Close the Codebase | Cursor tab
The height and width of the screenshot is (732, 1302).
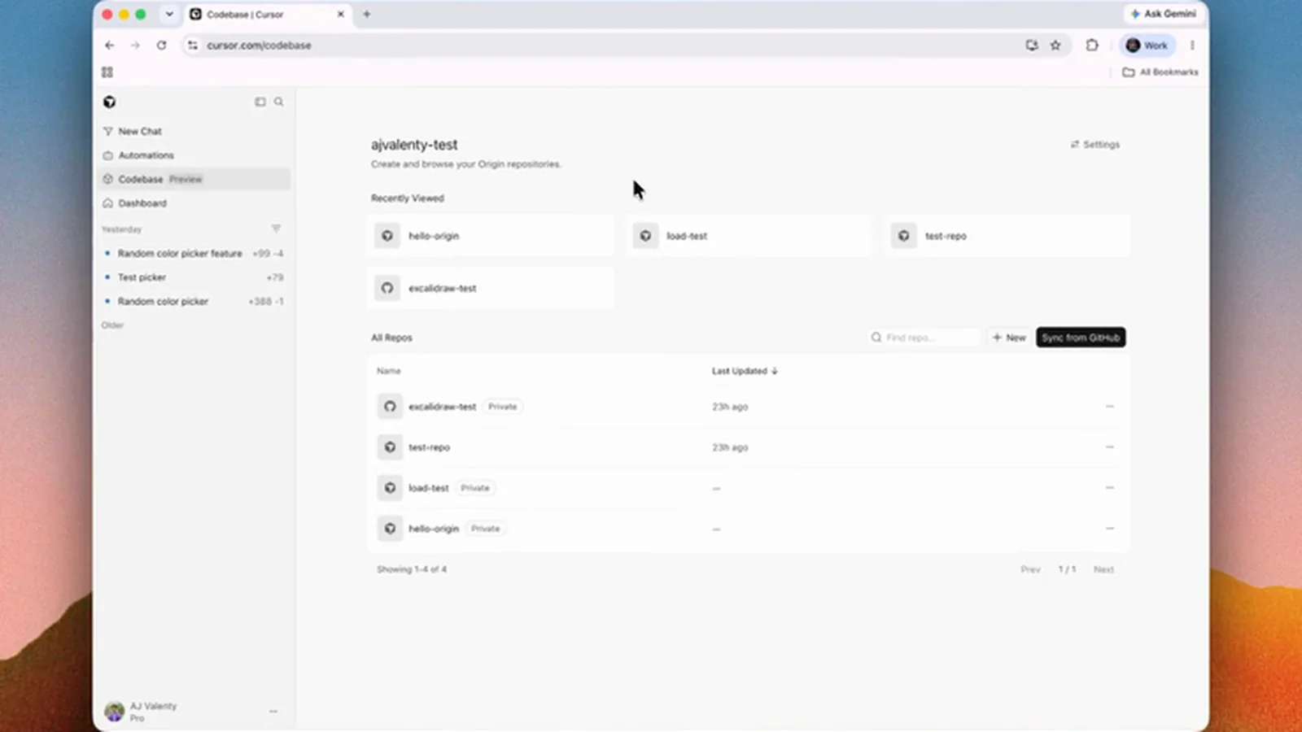[x=341, y=14]
